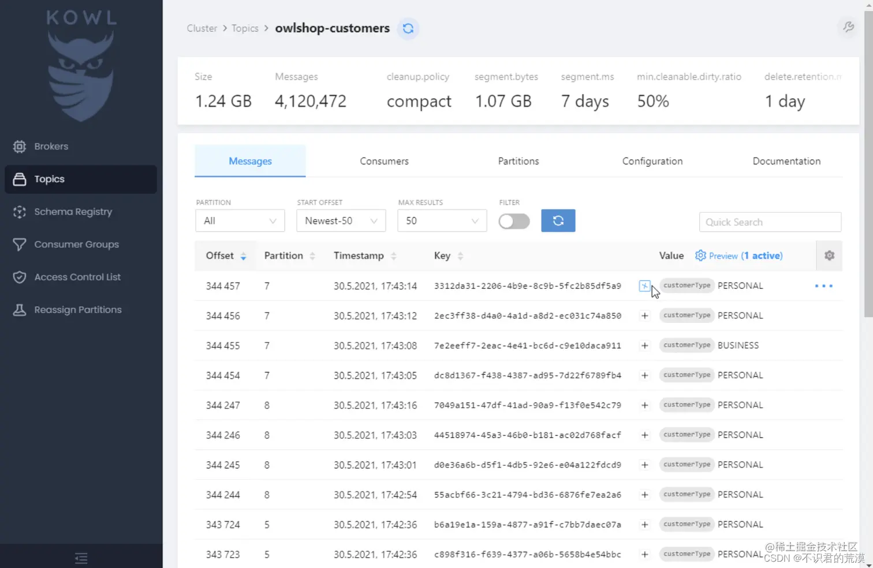The height and width of the screenshot is (568, 873).
Task: Open the wrench tools icon in the top-right
Action: [848, 27]
